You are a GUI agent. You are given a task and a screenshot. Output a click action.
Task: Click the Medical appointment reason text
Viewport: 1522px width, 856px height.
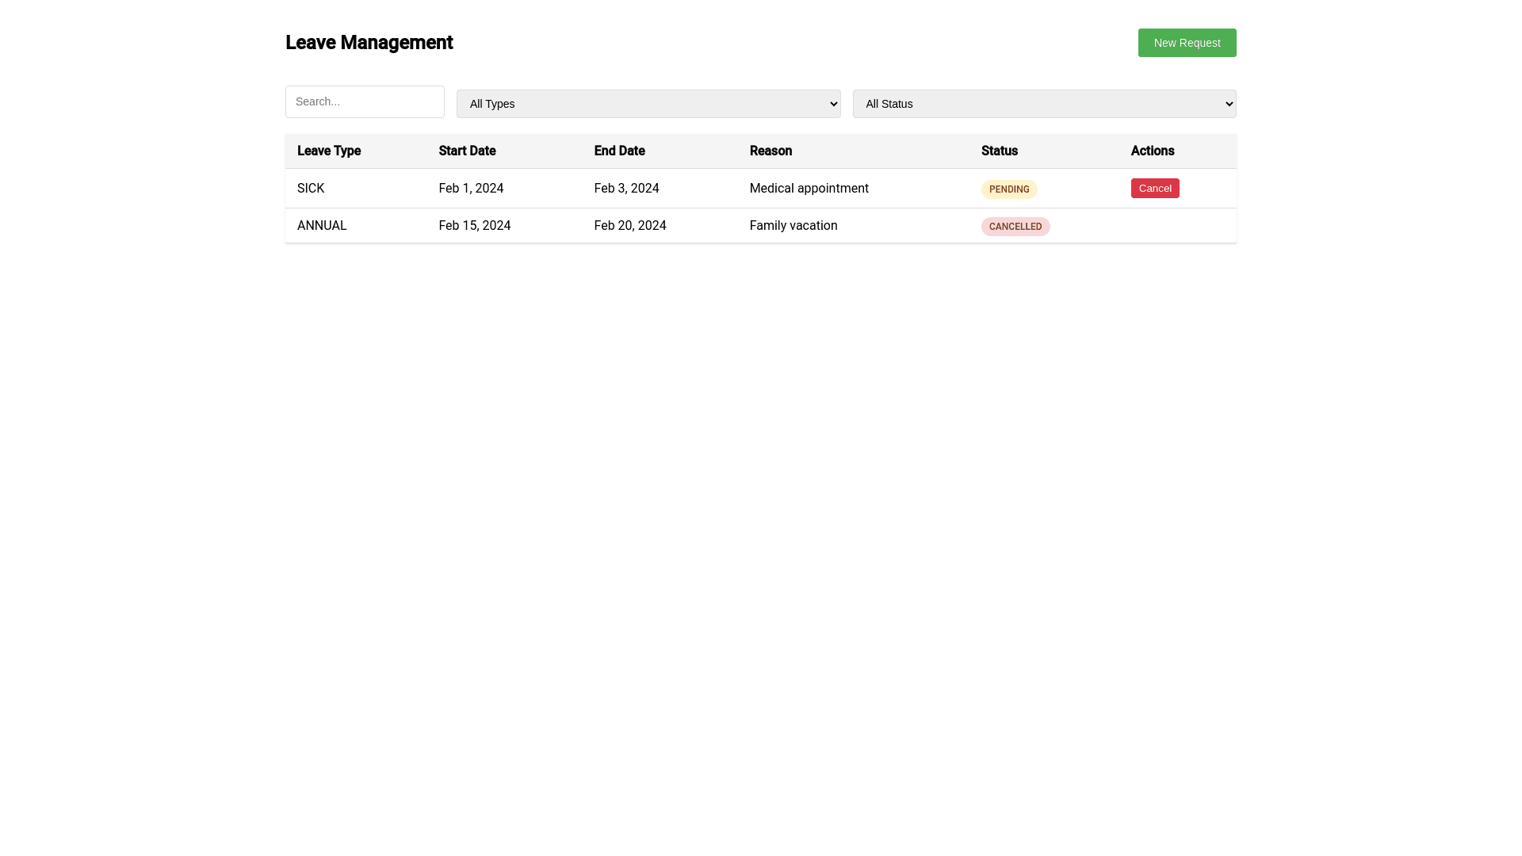click(x=809, y=188)
